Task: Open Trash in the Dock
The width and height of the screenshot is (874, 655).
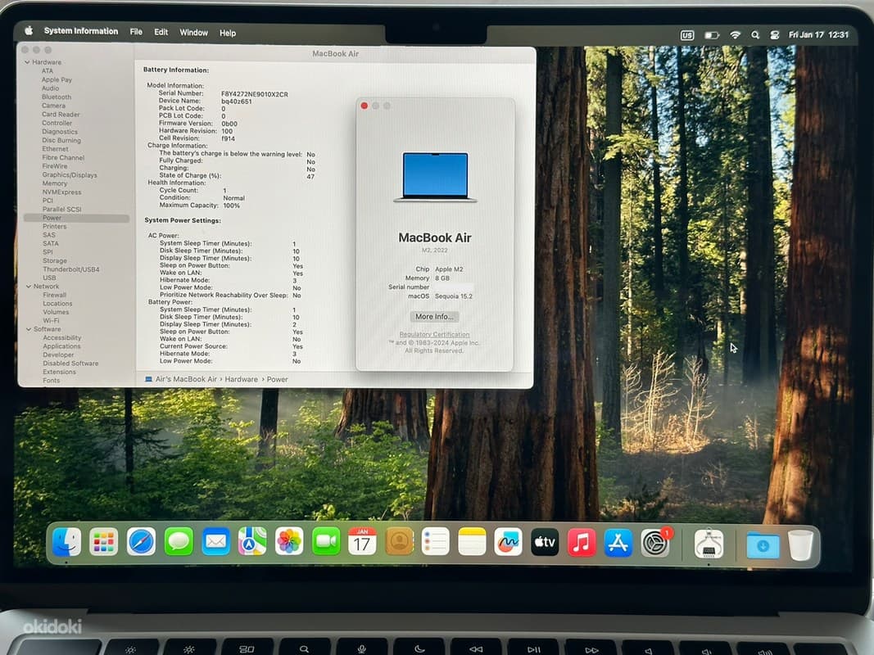Action: click(x=801, y=544)
